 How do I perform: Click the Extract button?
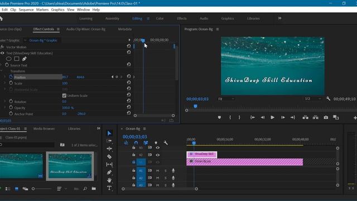[x=316, y=117]
